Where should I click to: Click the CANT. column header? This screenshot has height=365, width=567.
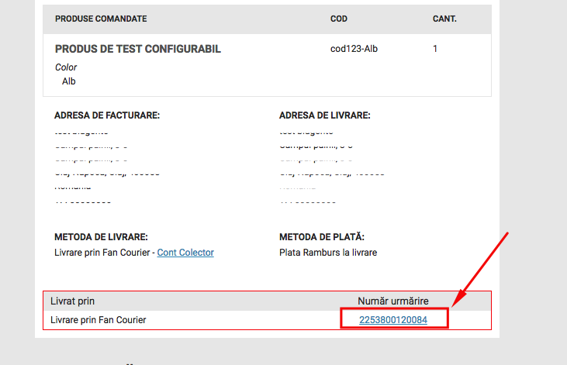(444, 19)
